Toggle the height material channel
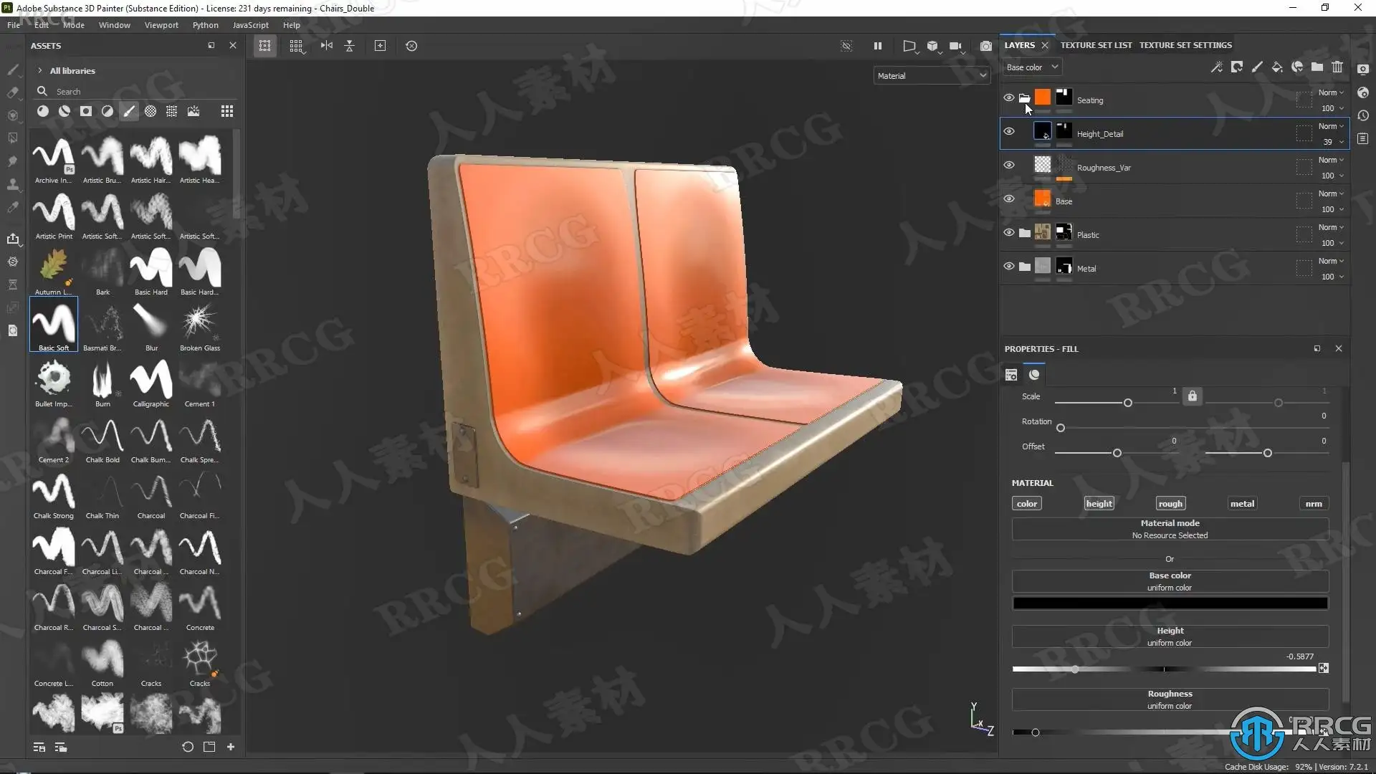The image size is (1376, 774). (1099, 504)
